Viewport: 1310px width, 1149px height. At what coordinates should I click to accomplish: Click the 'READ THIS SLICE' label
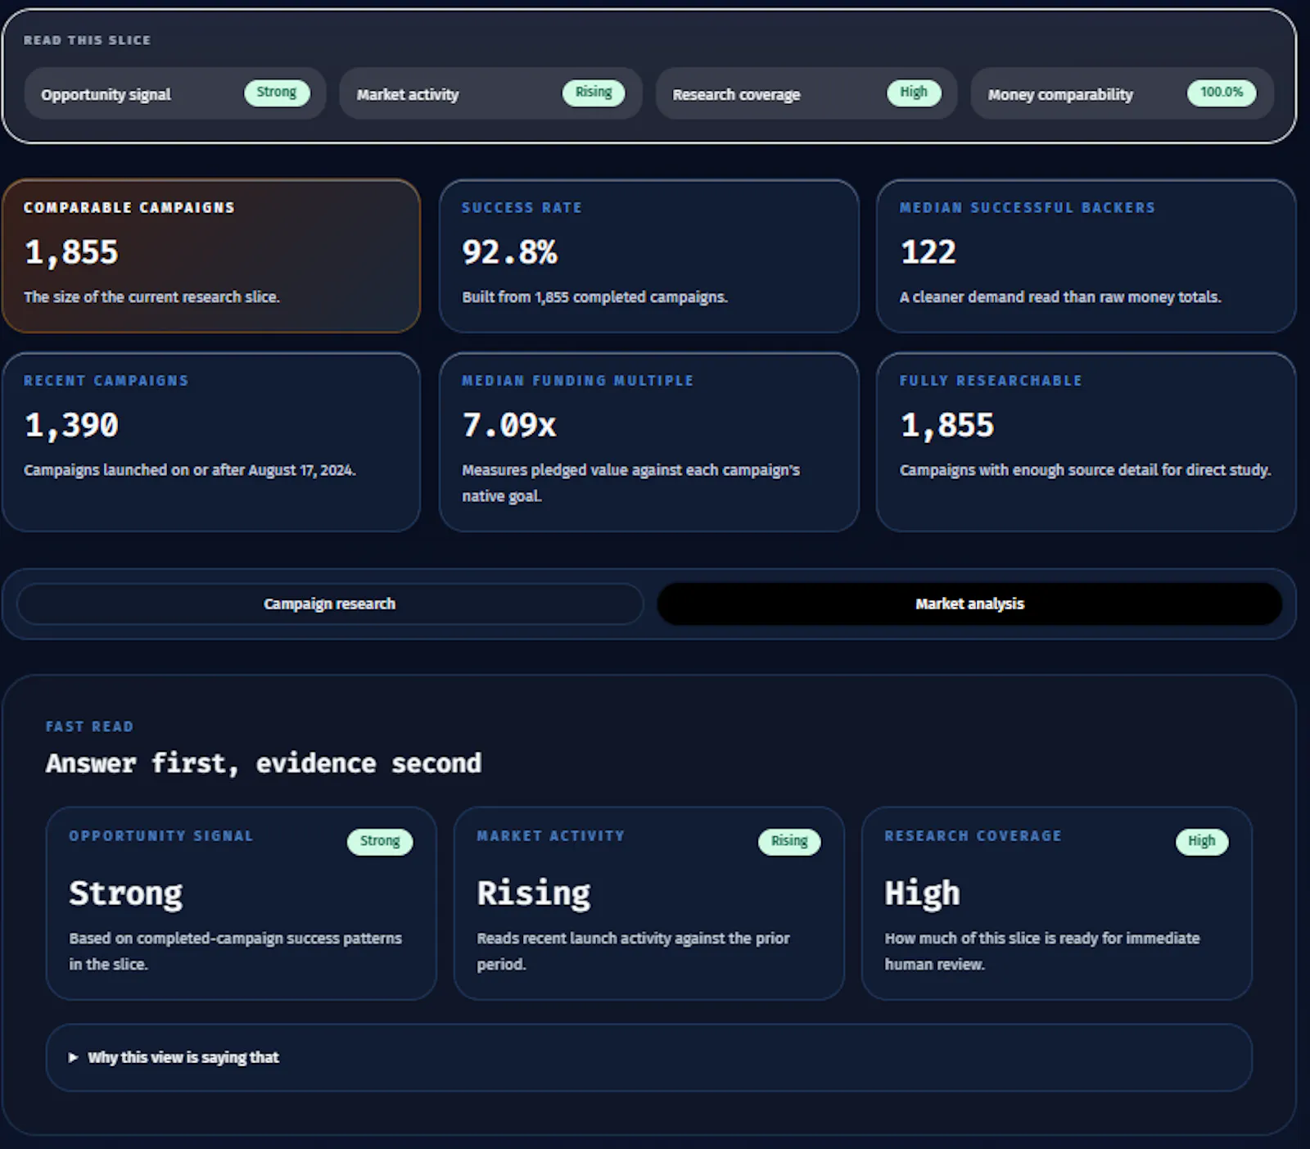point(87,40)
